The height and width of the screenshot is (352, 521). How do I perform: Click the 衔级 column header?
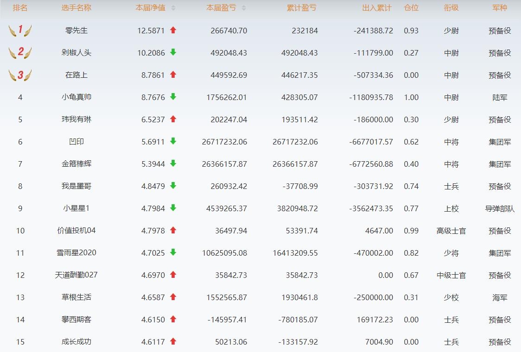pos(451,8)
